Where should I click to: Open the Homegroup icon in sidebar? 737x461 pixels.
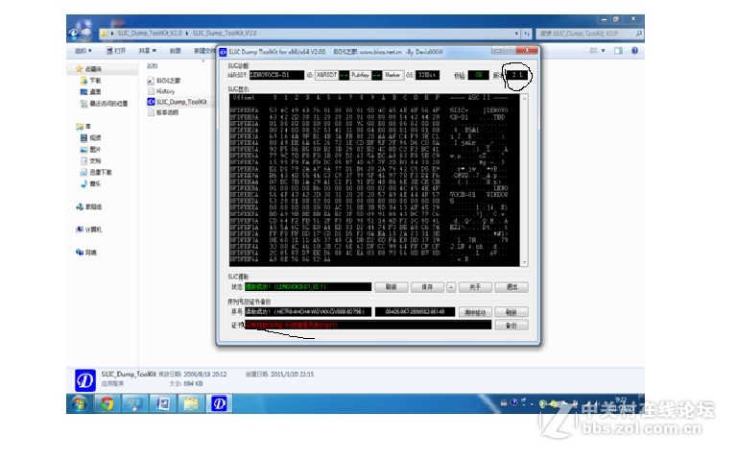click(80, 206)
